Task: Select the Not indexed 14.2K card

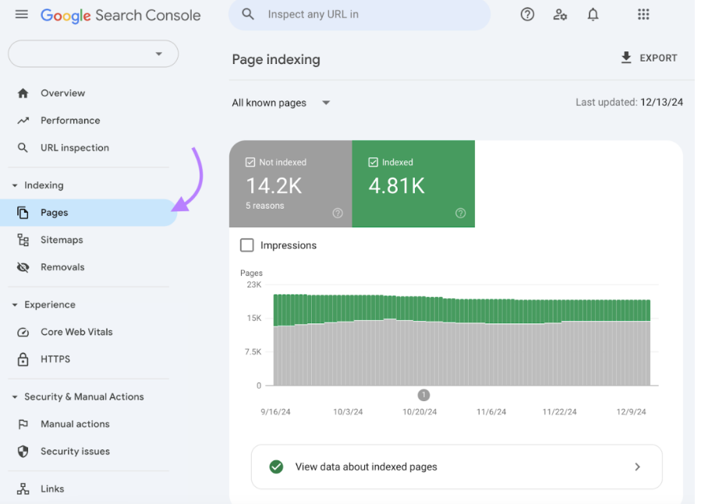Action: point(291,184)
